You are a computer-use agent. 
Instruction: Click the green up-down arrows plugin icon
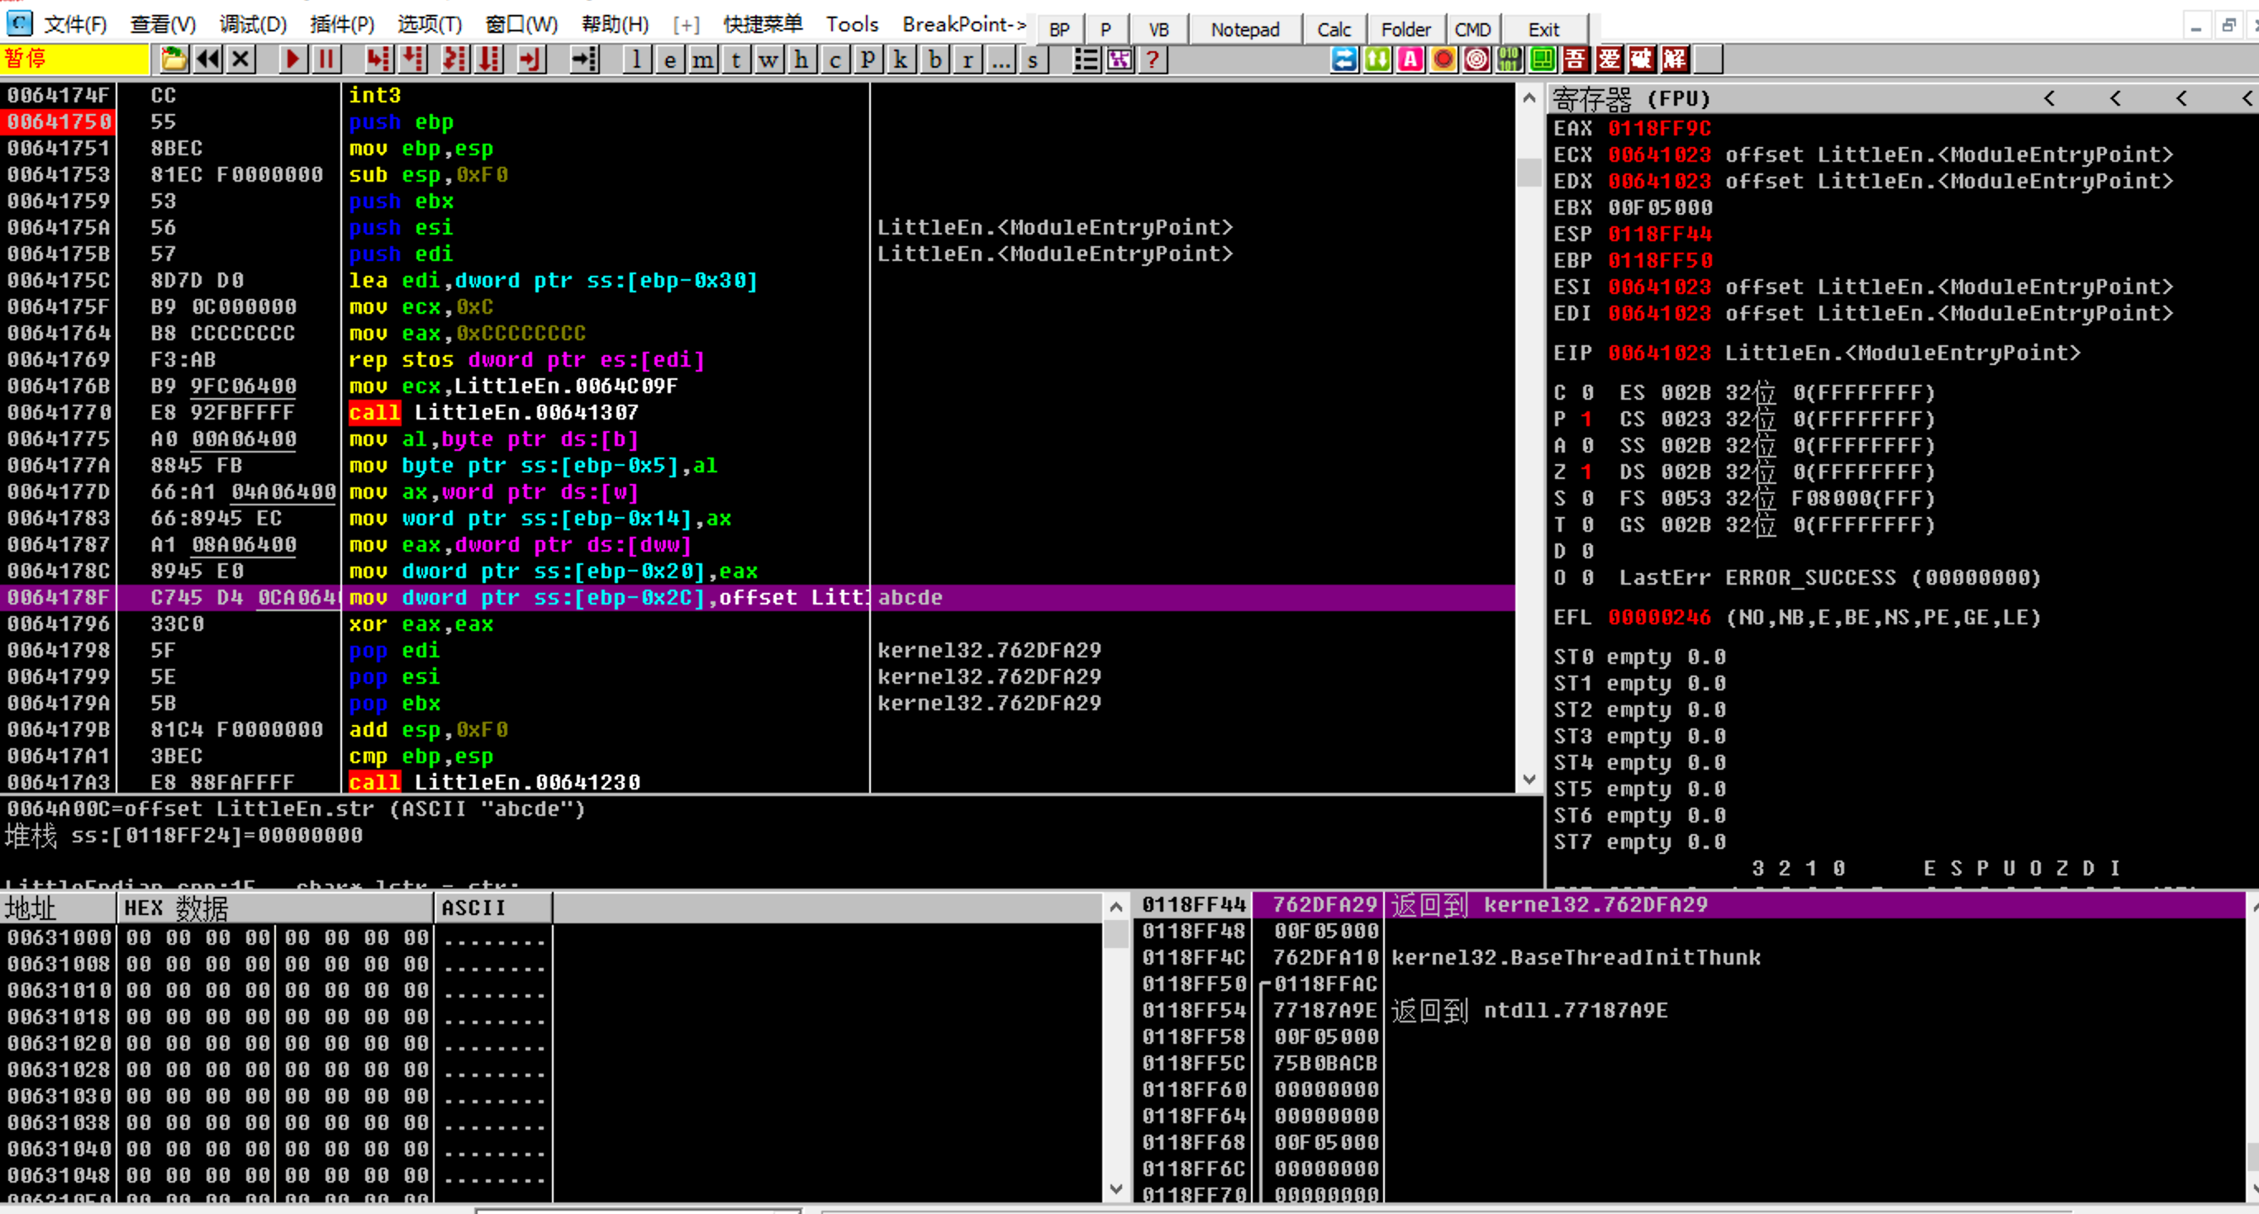[x=1377, y=59]
